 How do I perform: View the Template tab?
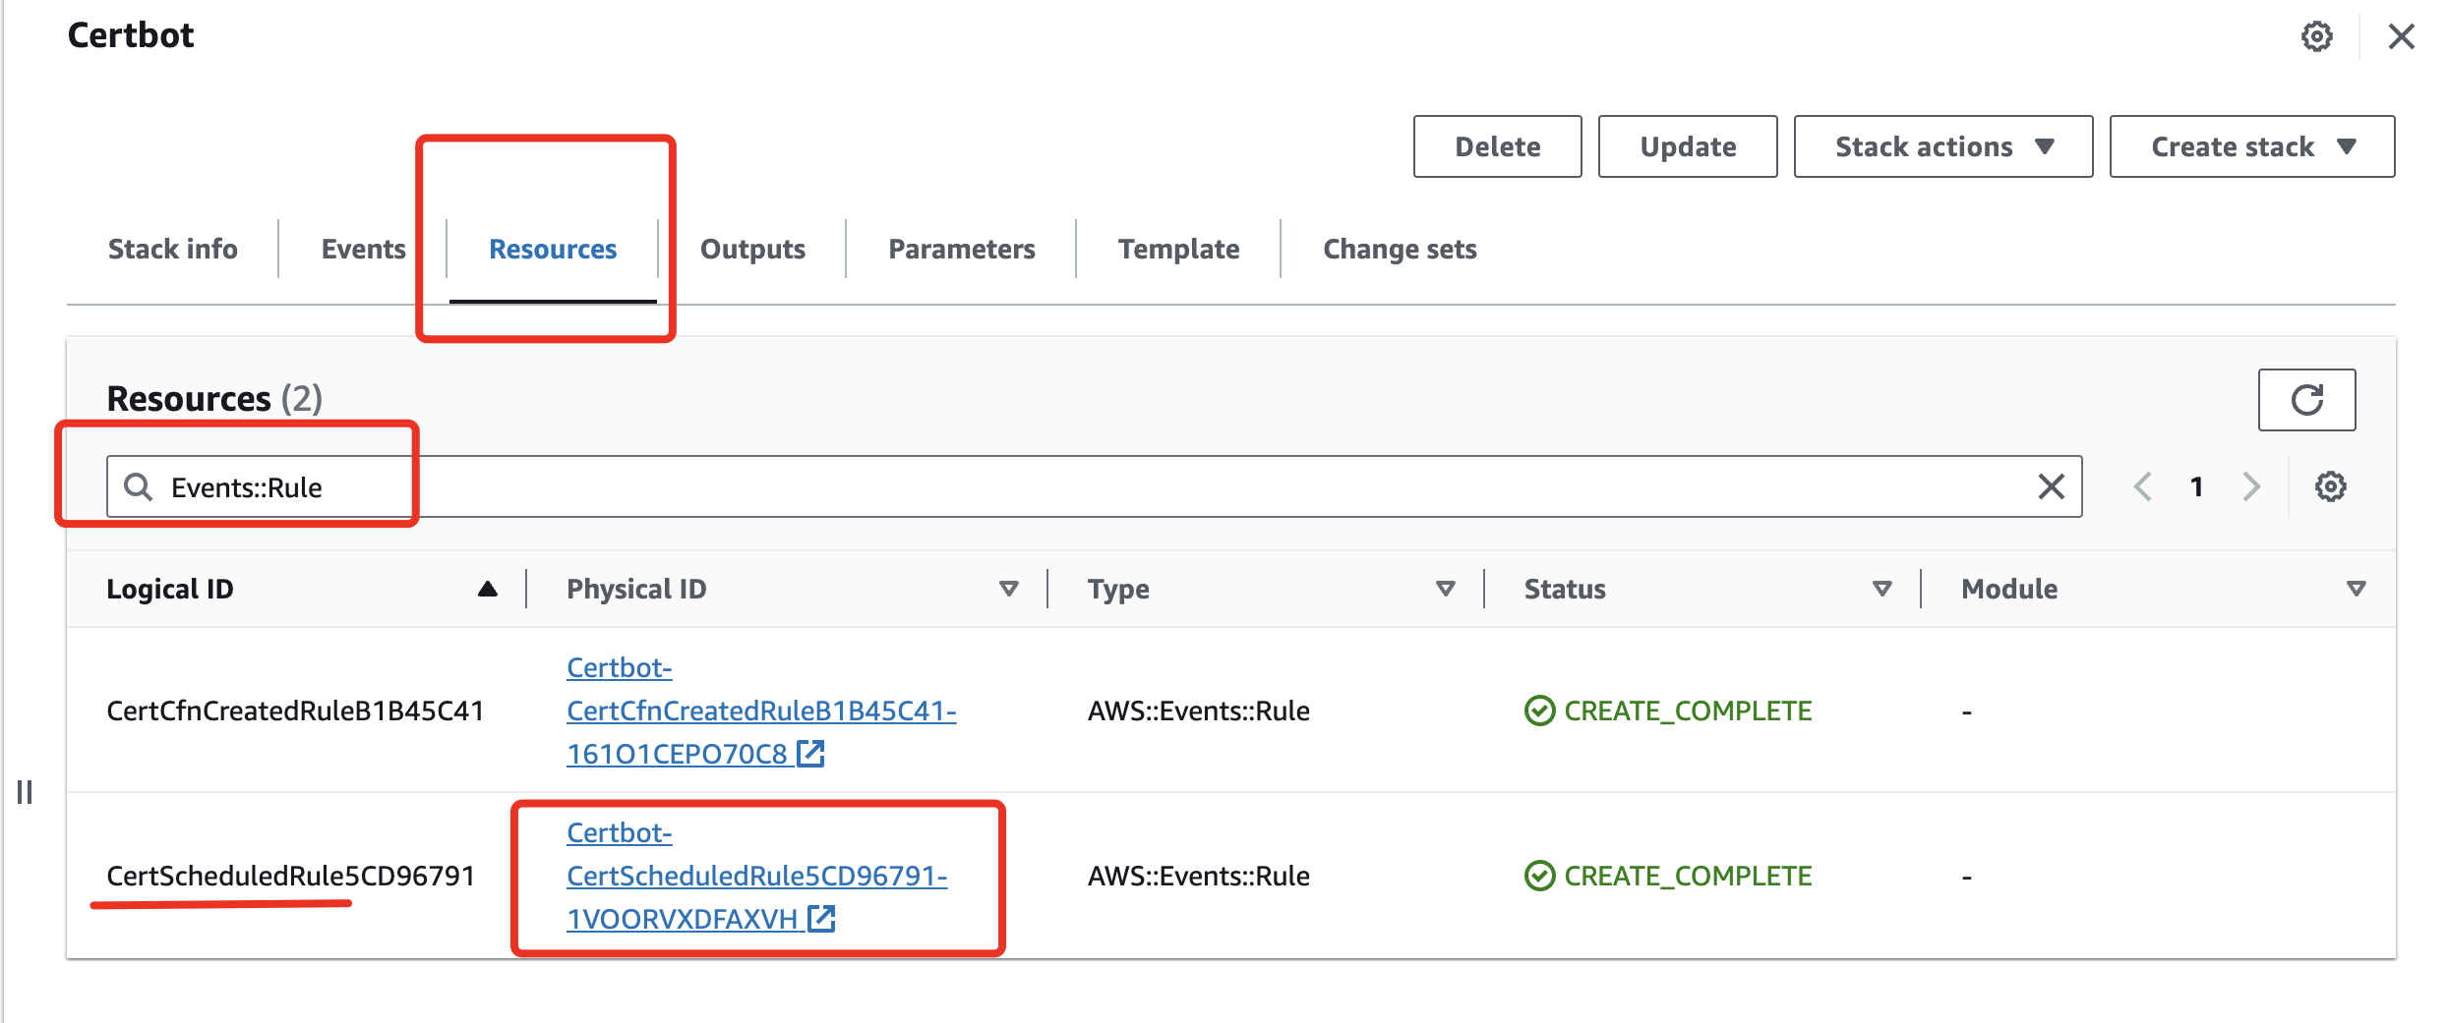1178,249
